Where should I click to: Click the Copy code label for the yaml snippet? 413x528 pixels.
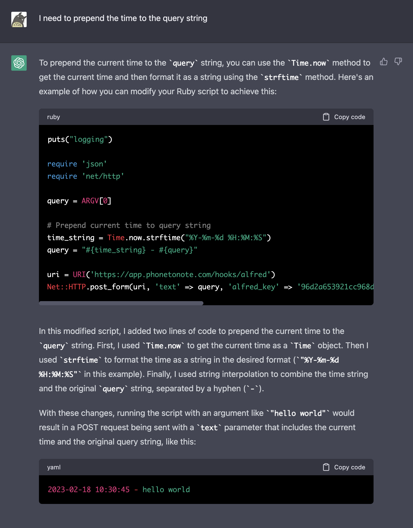349,467
